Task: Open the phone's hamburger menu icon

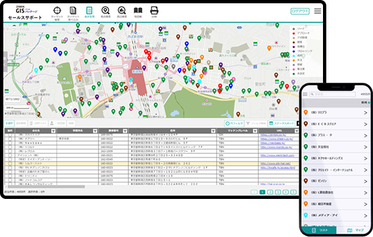Action: [x=305, y=95]
